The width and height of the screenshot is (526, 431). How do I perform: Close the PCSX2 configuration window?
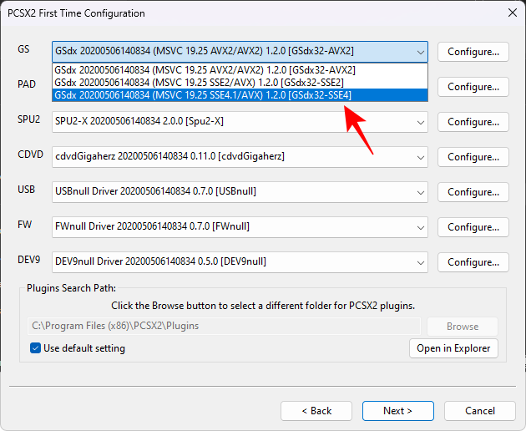click(x=513, y=13)
